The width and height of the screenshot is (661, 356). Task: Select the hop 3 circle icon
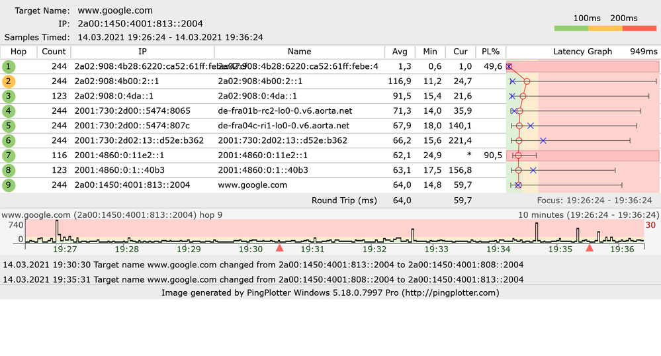pos(9,96)
